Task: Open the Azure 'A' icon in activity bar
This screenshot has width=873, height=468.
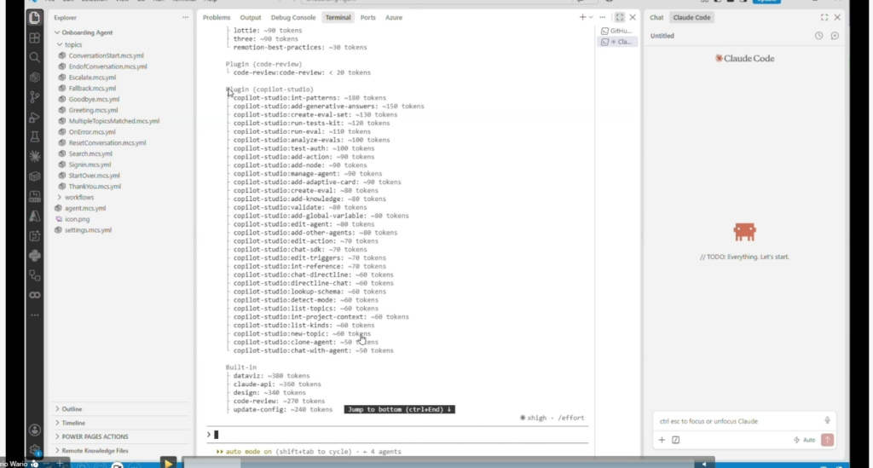Action: pyautogui.click(x=34, y=216)
